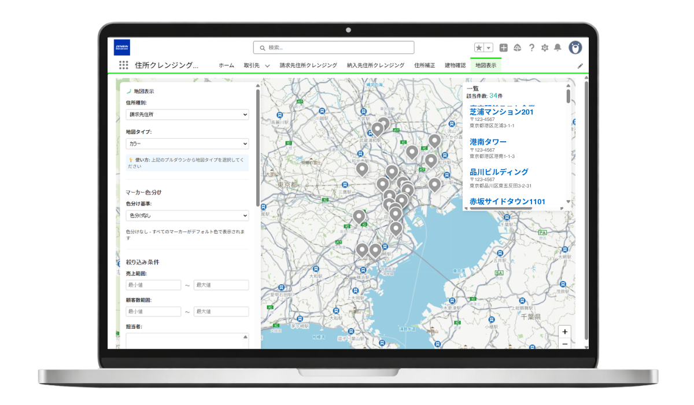Open the App Launcher grid icon
Image resolution: width=694 pixels, height=405 pixels.
tap(123, 65)
